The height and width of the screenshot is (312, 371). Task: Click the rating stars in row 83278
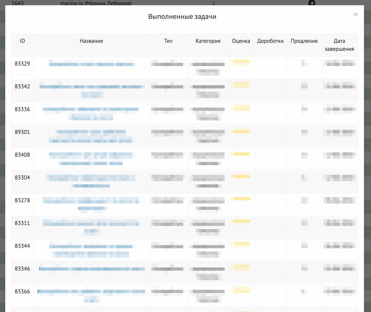241,199
